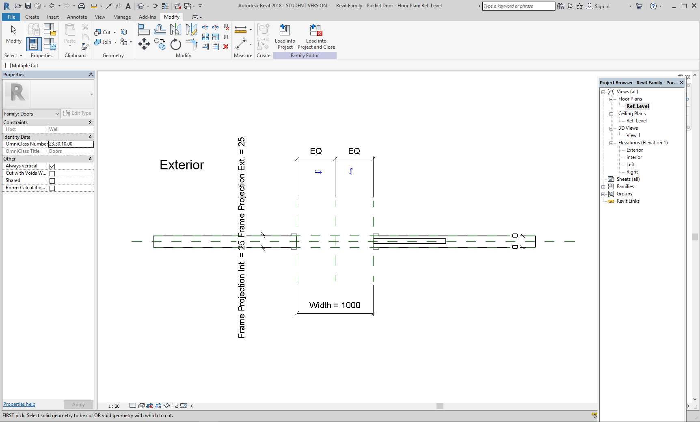The width and height of the screenshot is (700, 422).
Task: Collapse the Floor Plans tree node
Action: pos(611,99)
